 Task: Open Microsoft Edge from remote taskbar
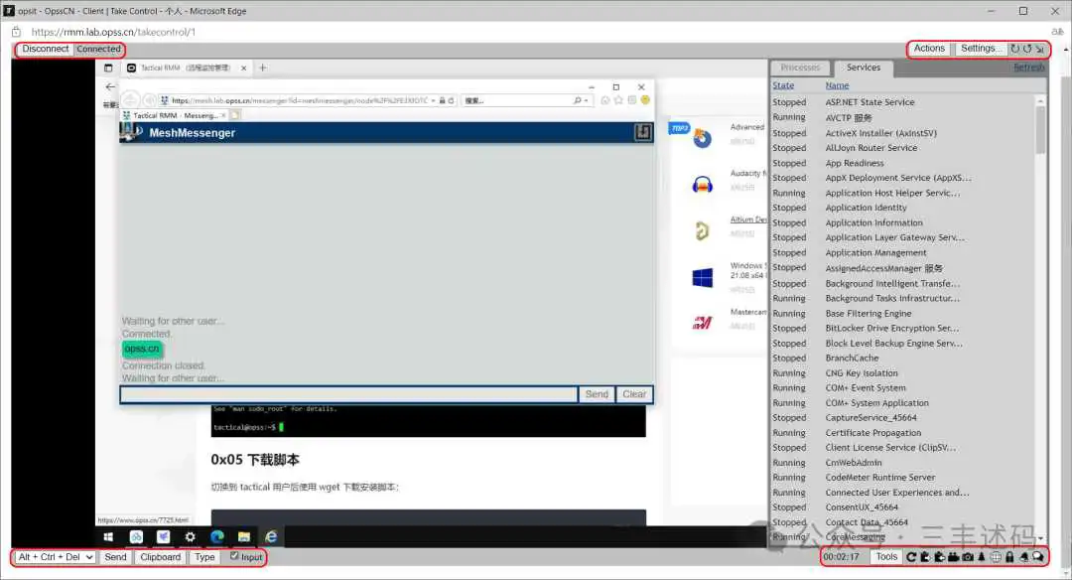pyautogui.click(x=217, y=537)
